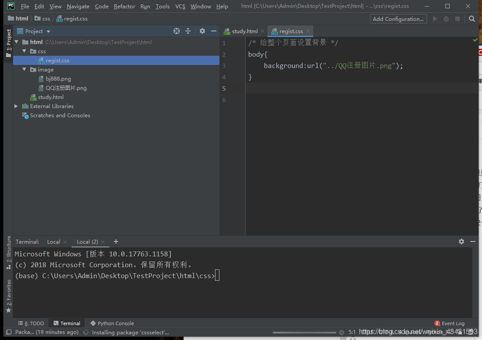
Task: Click the Add Configuration button
Action: pyautogui.click(x=397, y=19)
